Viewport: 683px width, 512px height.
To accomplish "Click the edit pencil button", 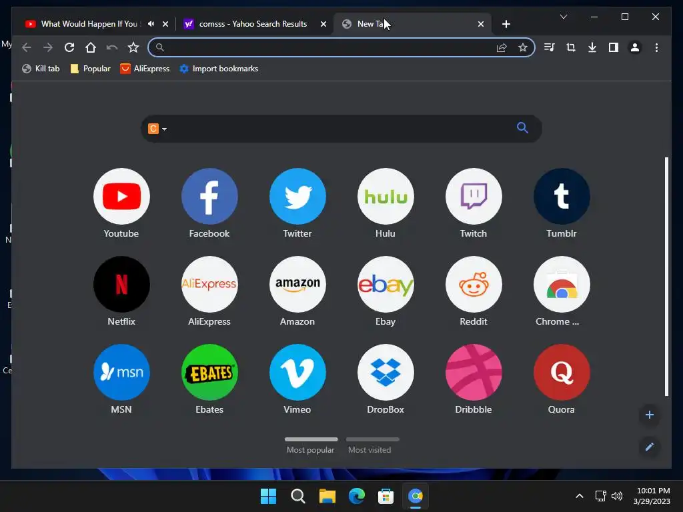I will coord(649,447).
